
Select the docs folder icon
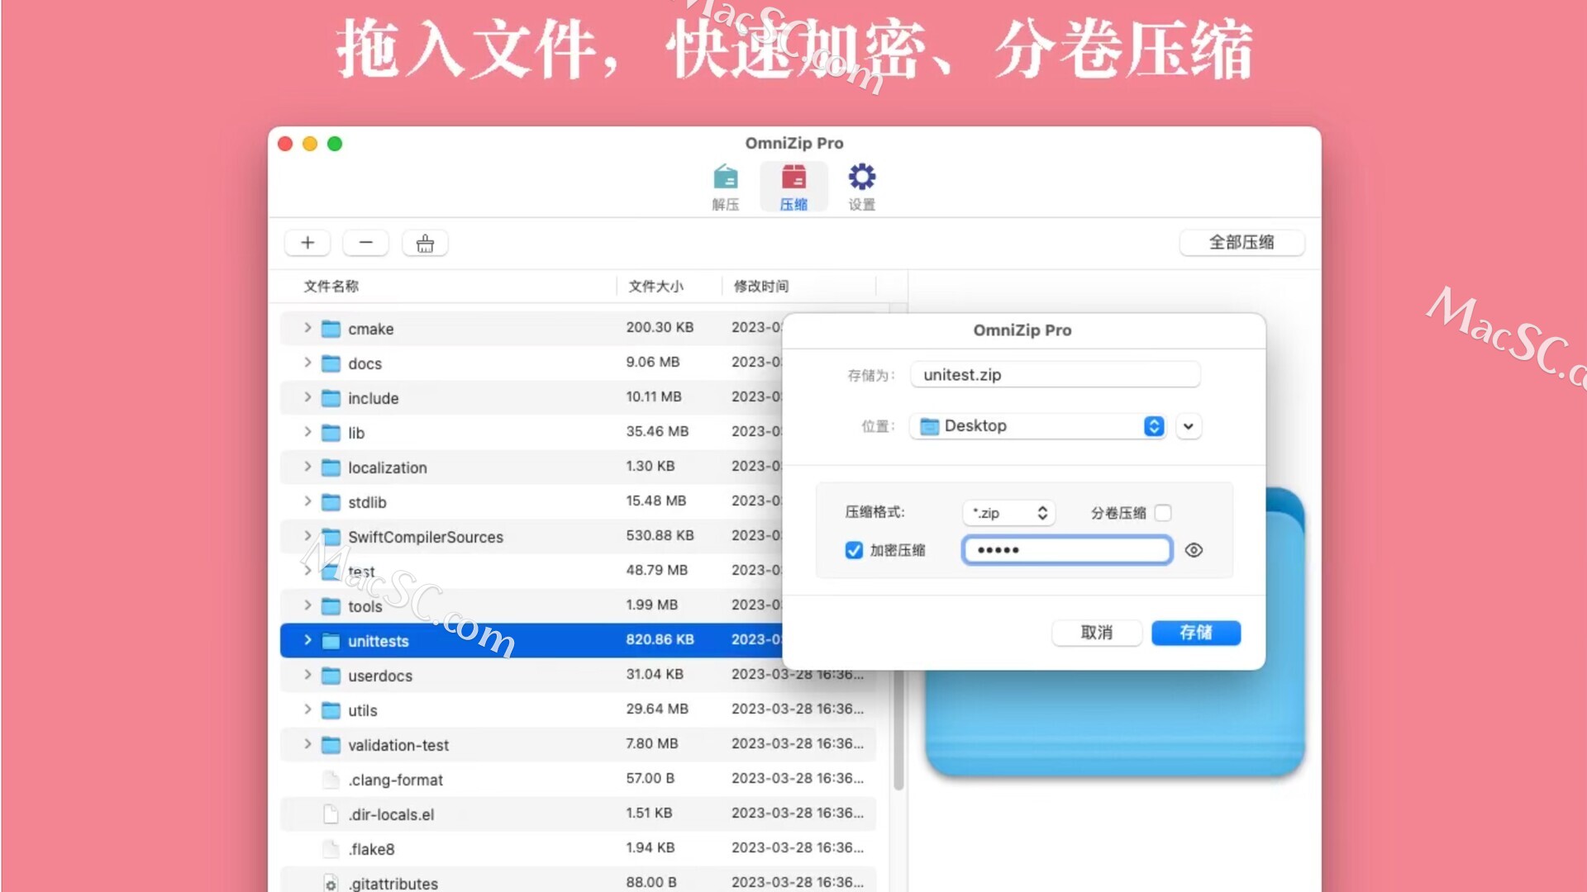(331, 363)
